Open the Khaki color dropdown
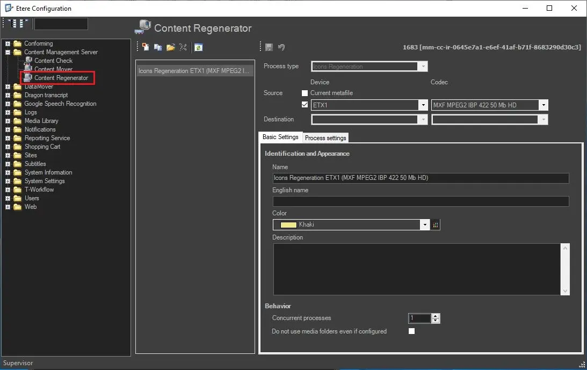This screenshot has height=370, width=587. point(425,225)
